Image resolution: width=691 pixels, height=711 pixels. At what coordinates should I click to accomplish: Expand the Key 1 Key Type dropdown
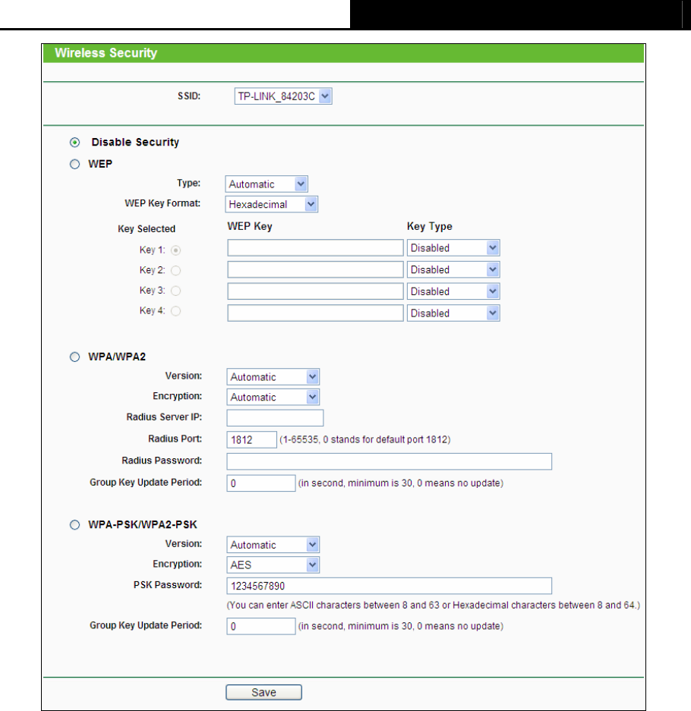point(453,248)
